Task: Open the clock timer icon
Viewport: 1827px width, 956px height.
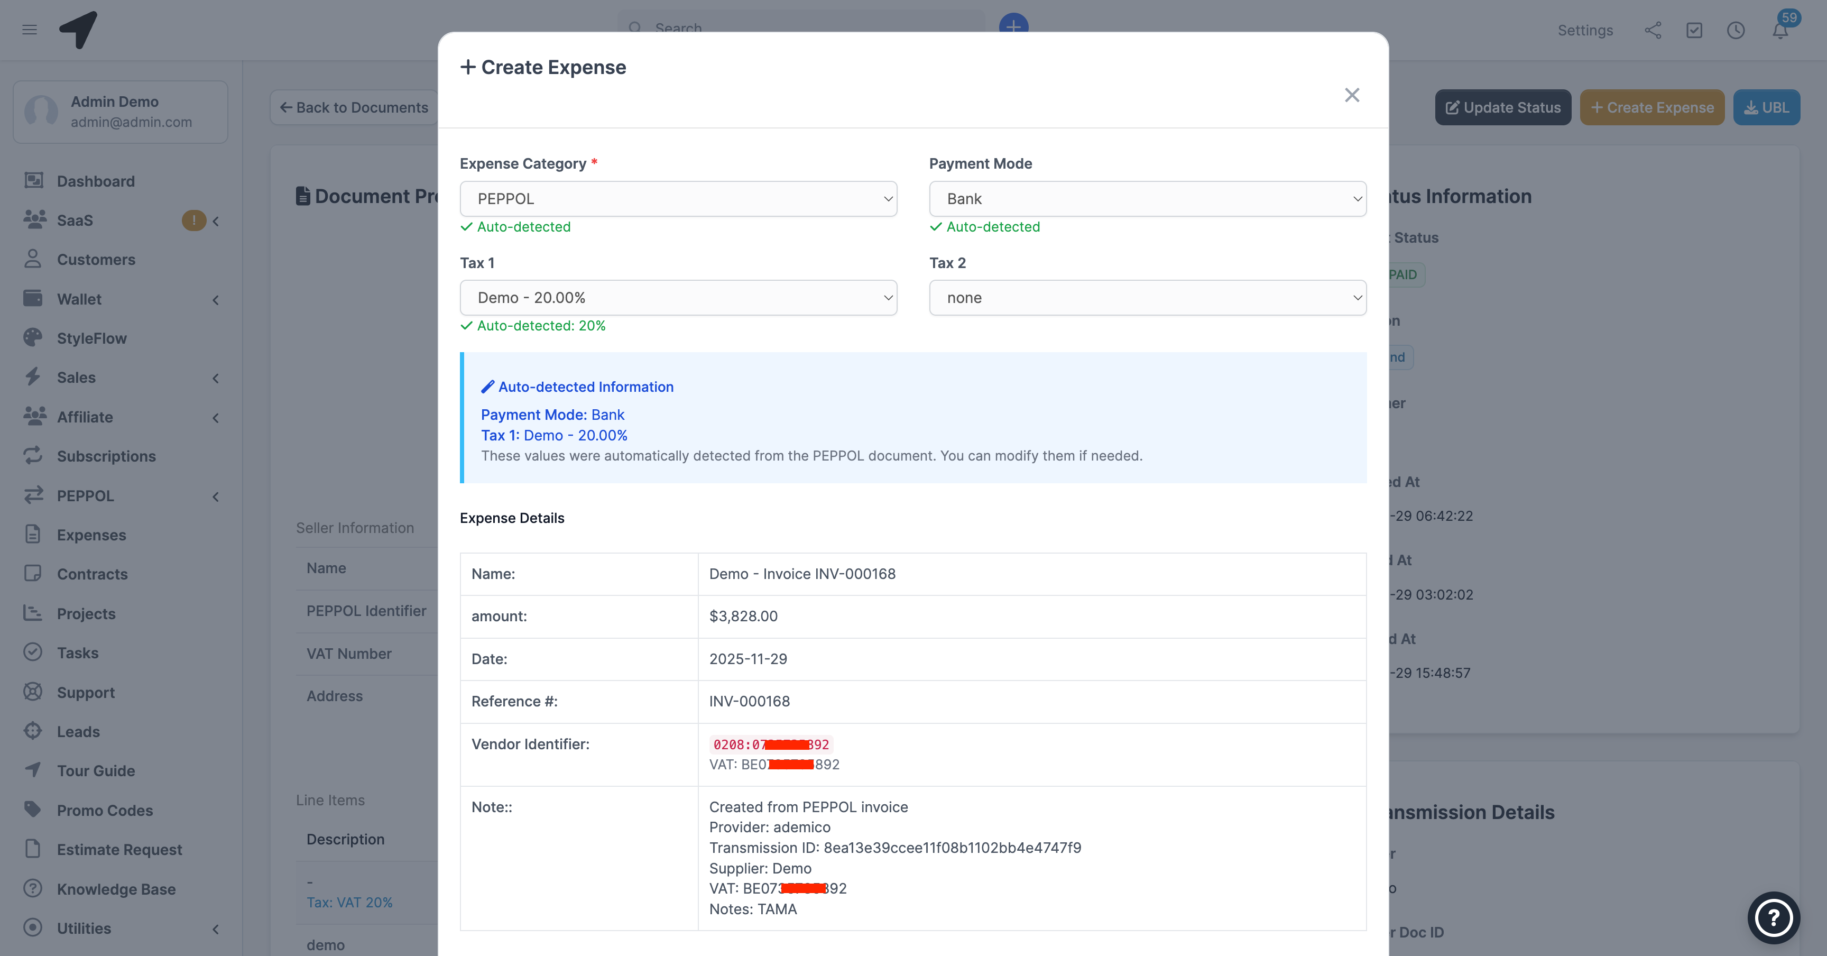Action: (1736, 31)
